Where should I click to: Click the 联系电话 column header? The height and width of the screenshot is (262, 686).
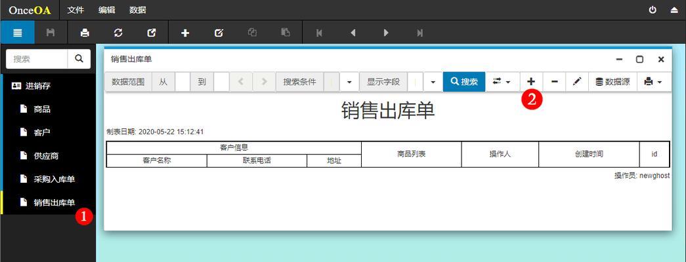coord(257,160)
